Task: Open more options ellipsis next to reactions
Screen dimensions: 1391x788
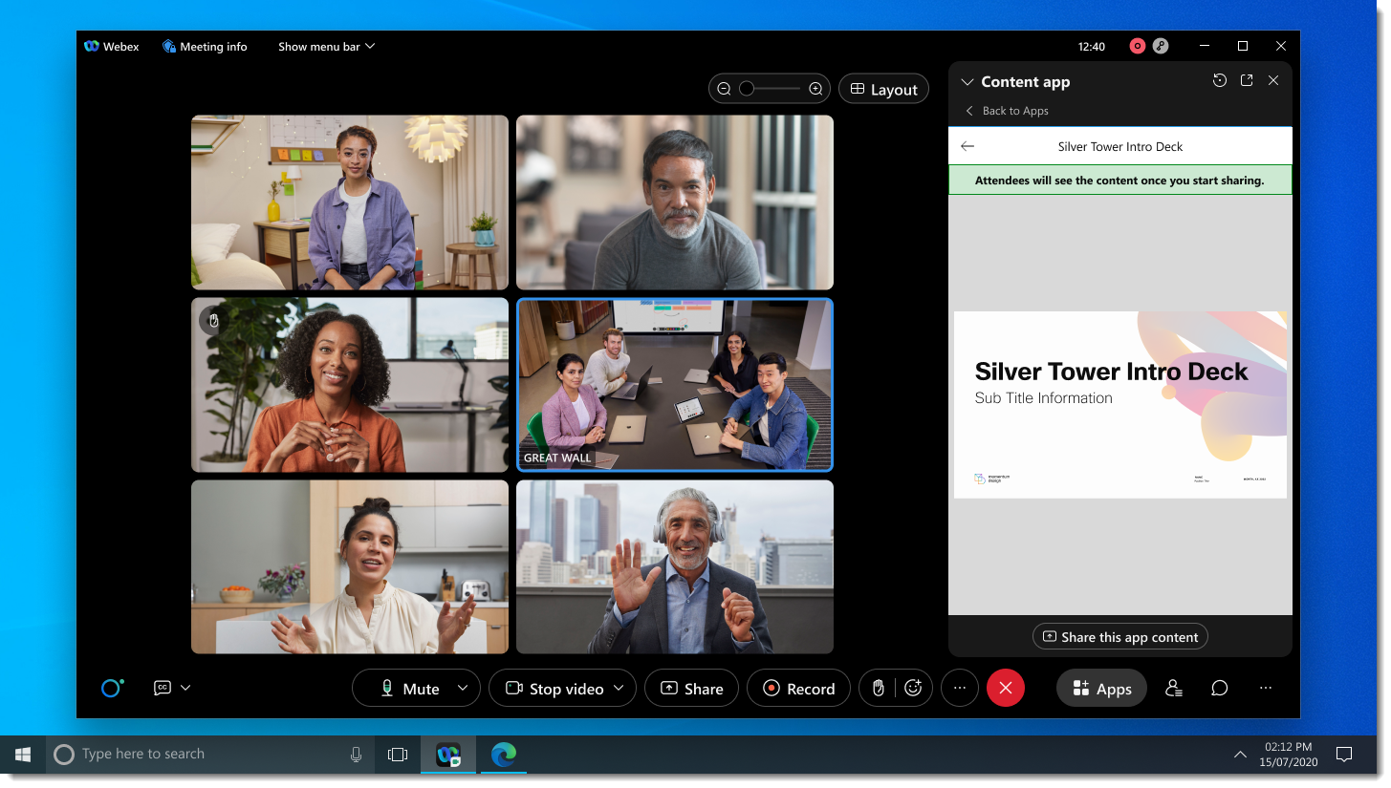Action: point(960,688)
